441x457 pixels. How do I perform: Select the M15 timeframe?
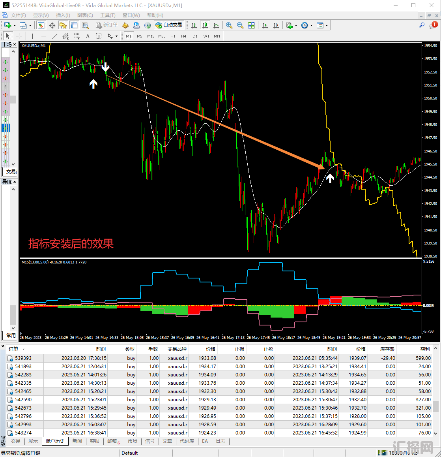pos(151,36)
